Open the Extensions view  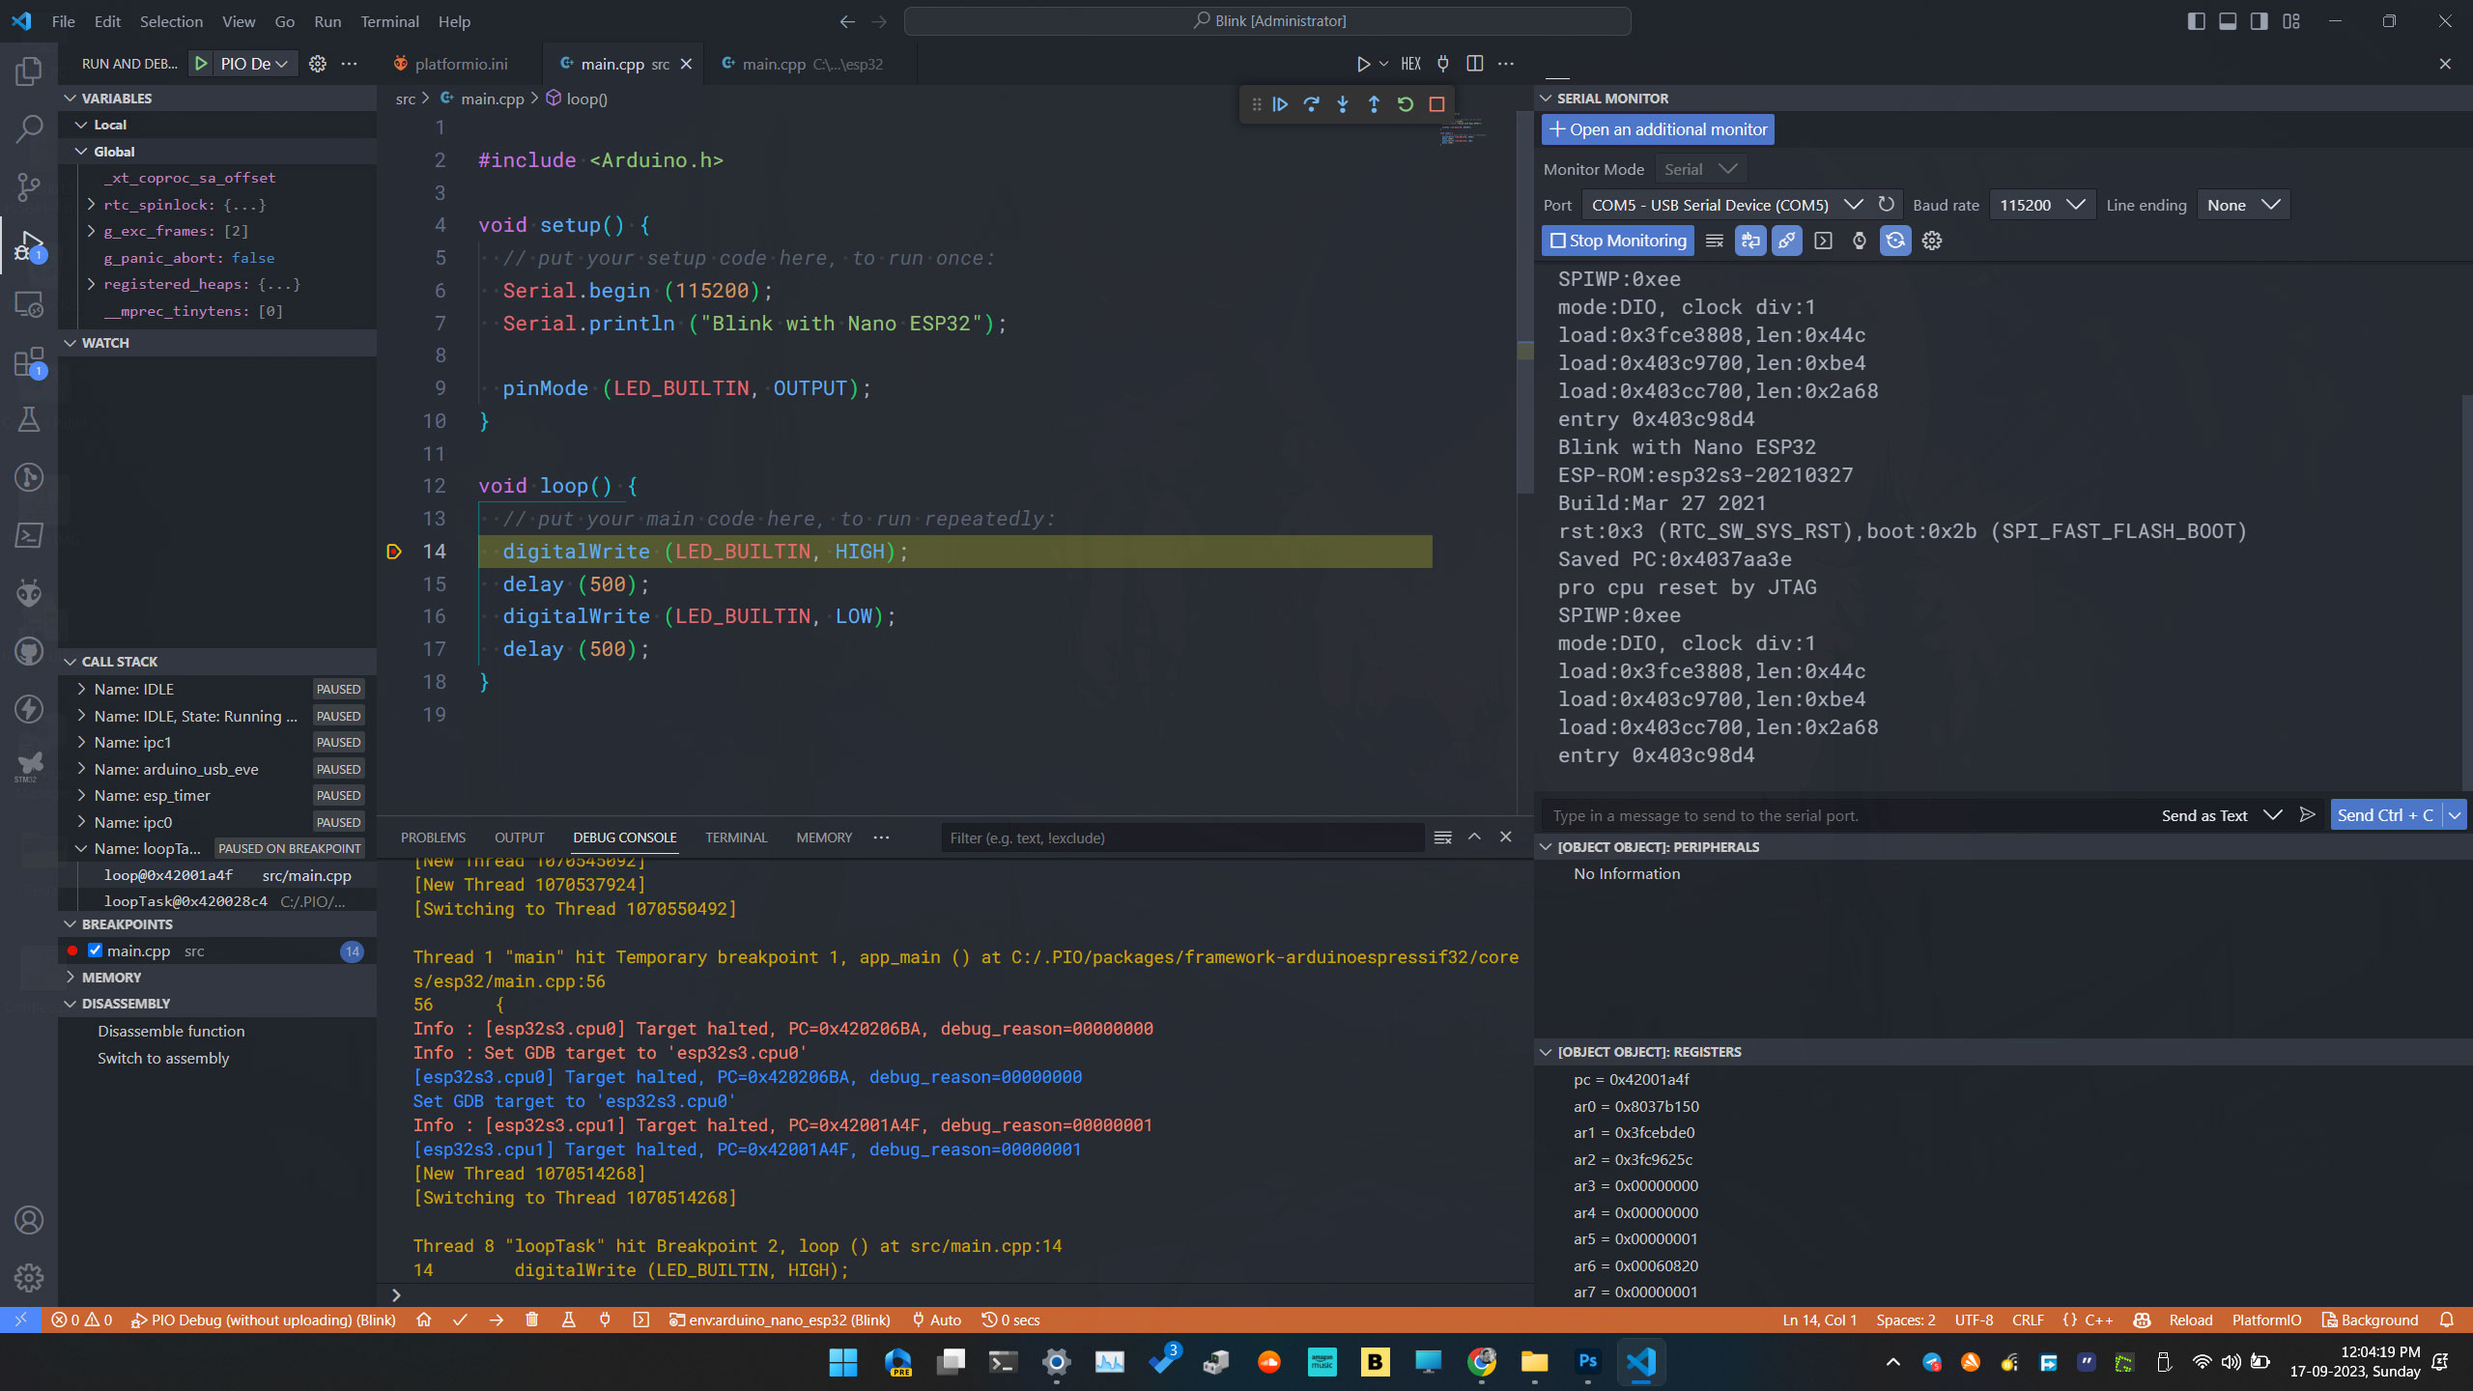coord(29,363)
